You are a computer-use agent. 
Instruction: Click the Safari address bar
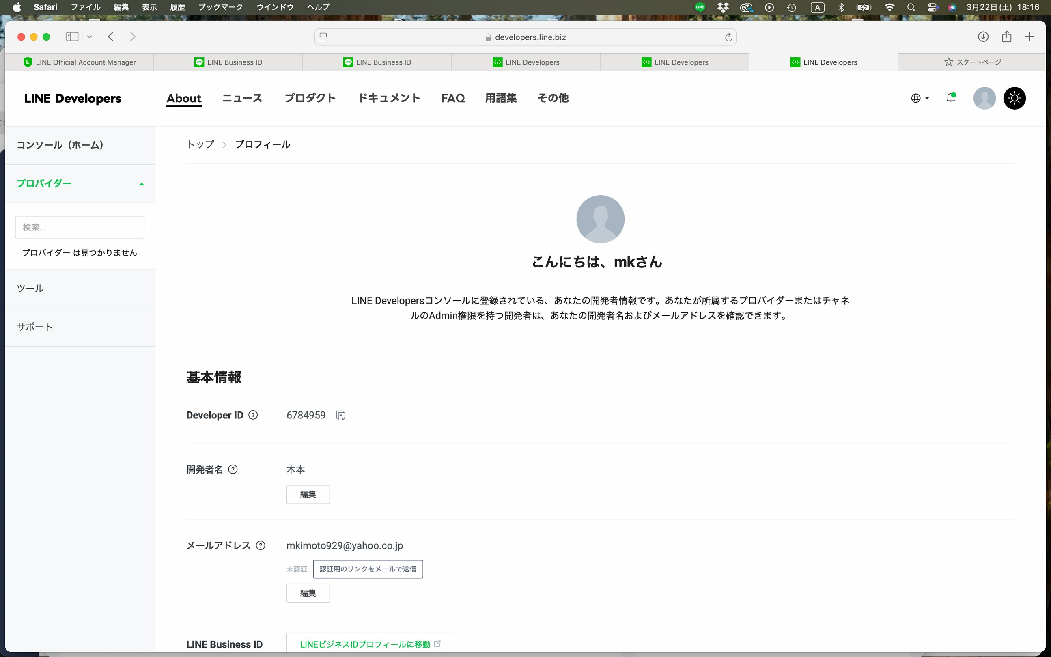525,37
